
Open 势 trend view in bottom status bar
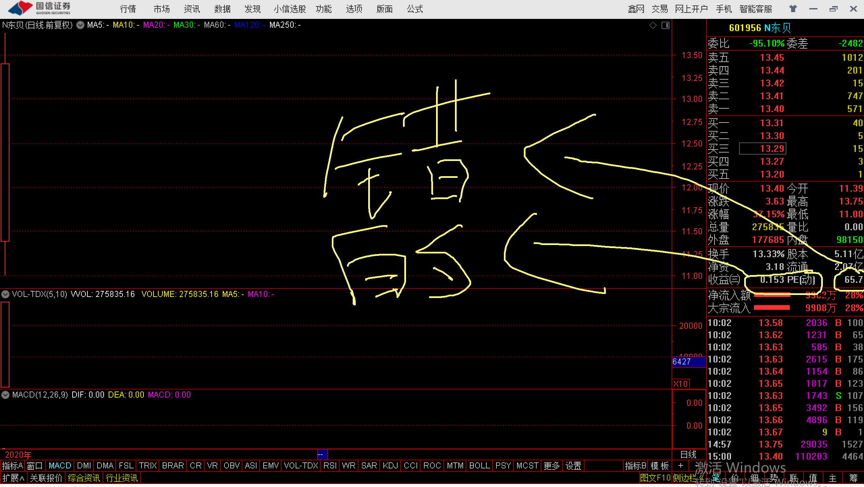pos(774,479)
